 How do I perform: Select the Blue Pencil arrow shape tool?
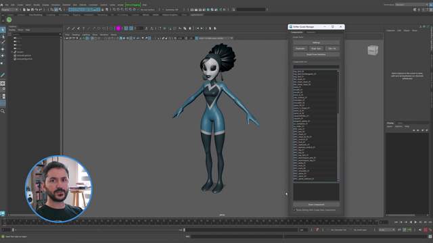93,28
